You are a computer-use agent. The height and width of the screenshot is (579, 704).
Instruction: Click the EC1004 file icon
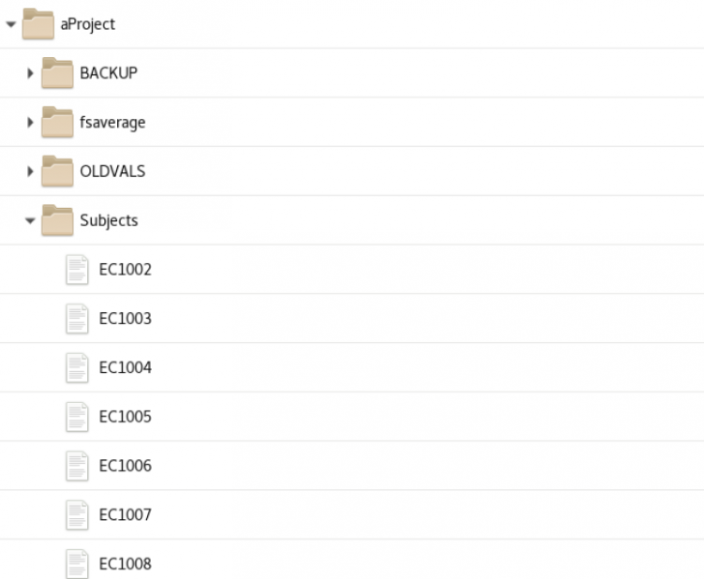click(x=77, y=368)
